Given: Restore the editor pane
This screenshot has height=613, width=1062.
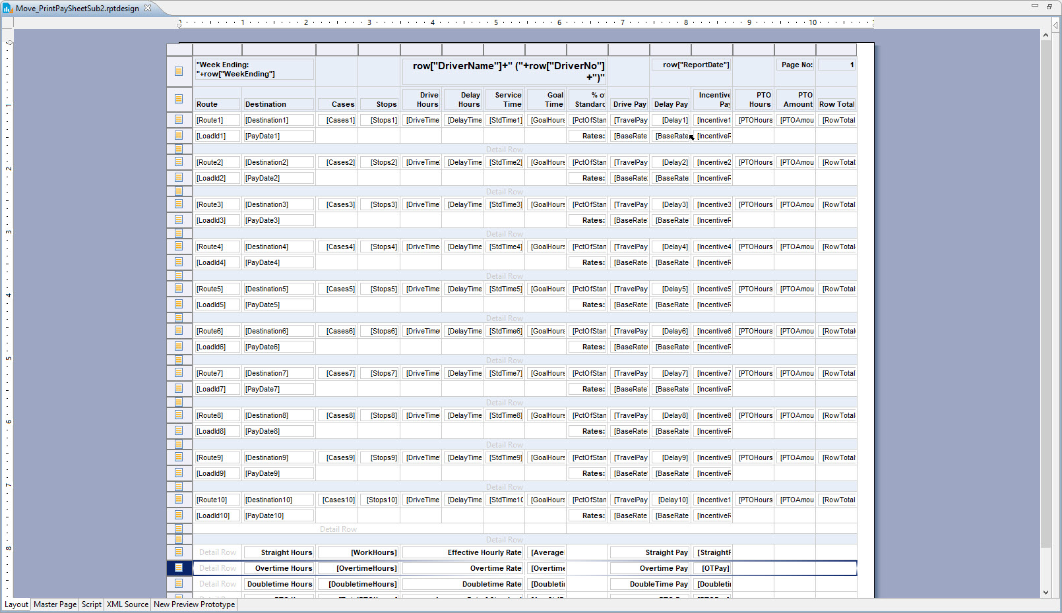Looking at the screenshot, I should [x=1049, y=7].
